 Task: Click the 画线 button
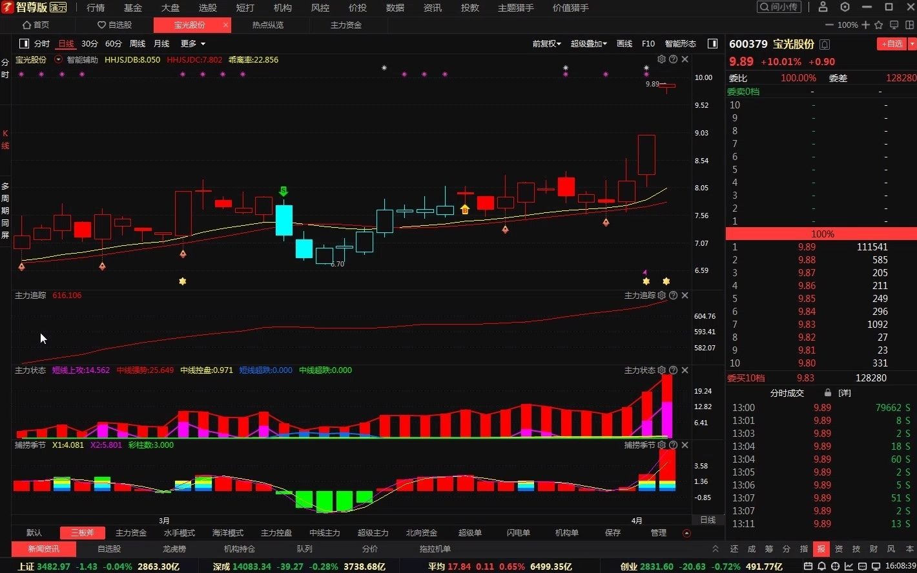click(624, 44)
